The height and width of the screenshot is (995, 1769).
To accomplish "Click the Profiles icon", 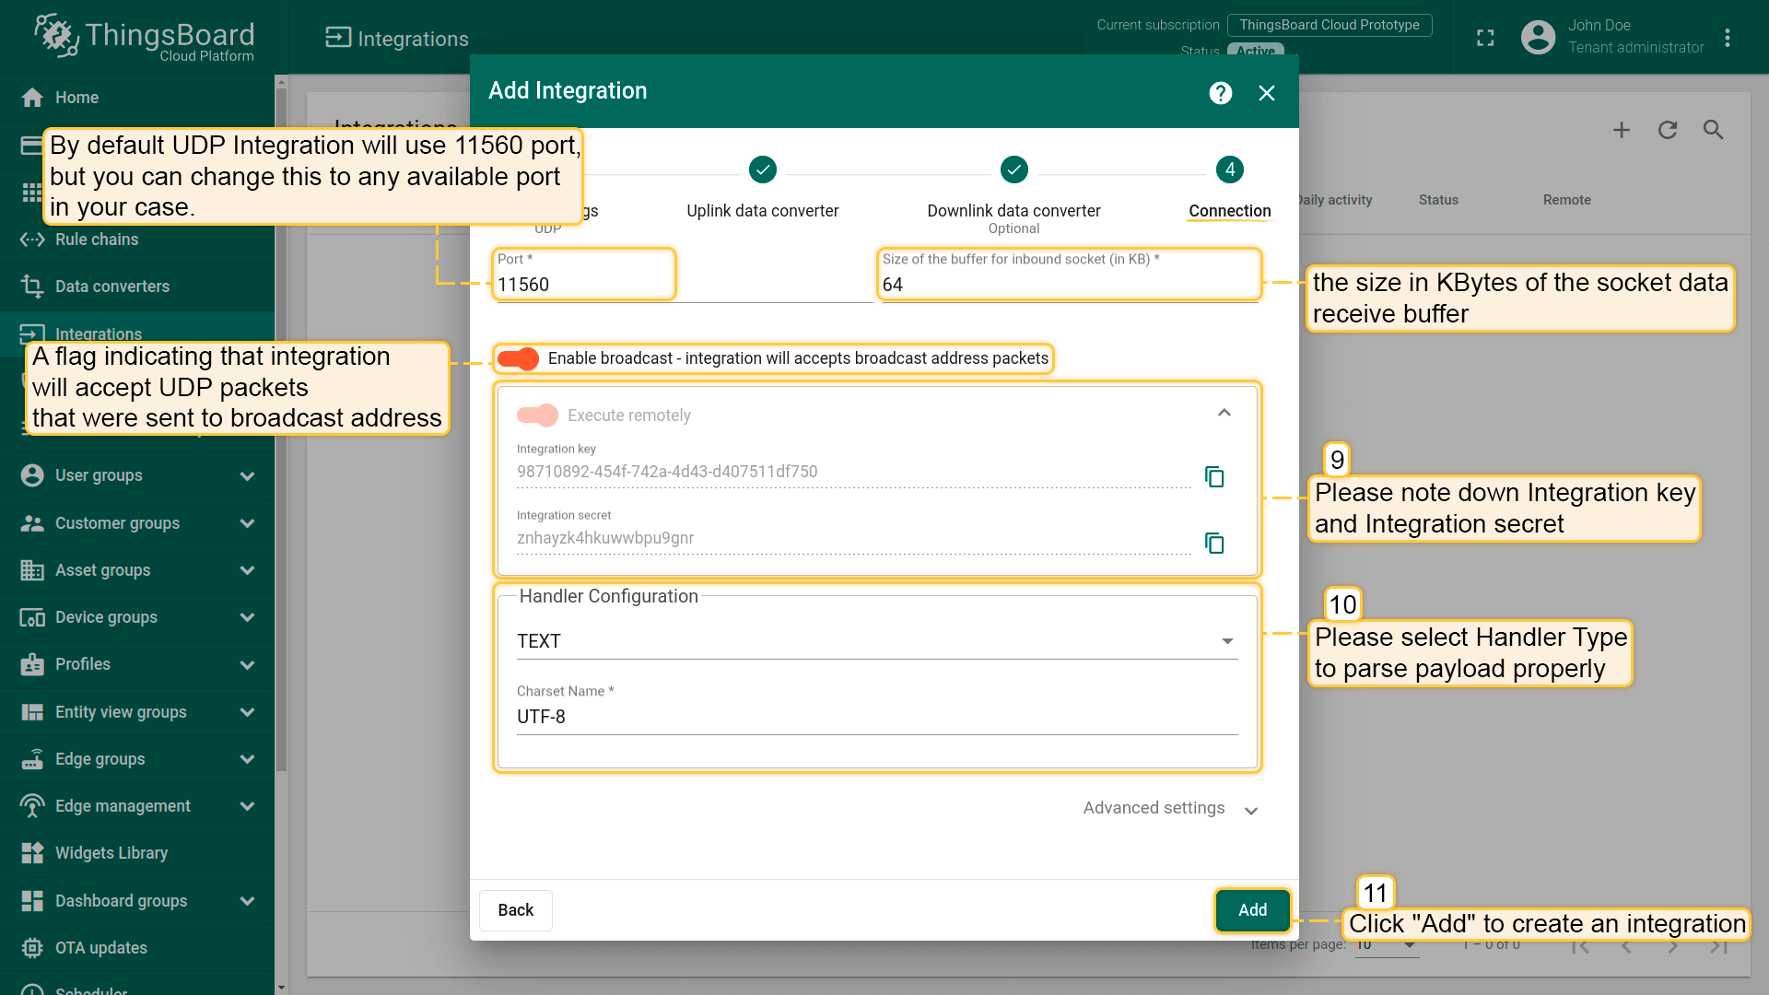I will [x=32, y=664].
